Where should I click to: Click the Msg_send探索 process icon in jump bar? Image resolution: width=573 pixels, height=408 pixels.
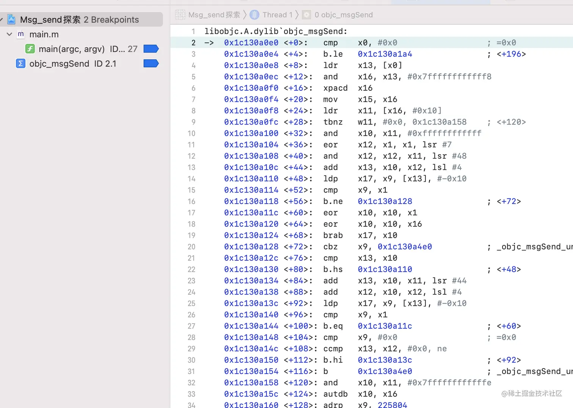[180, 15]
